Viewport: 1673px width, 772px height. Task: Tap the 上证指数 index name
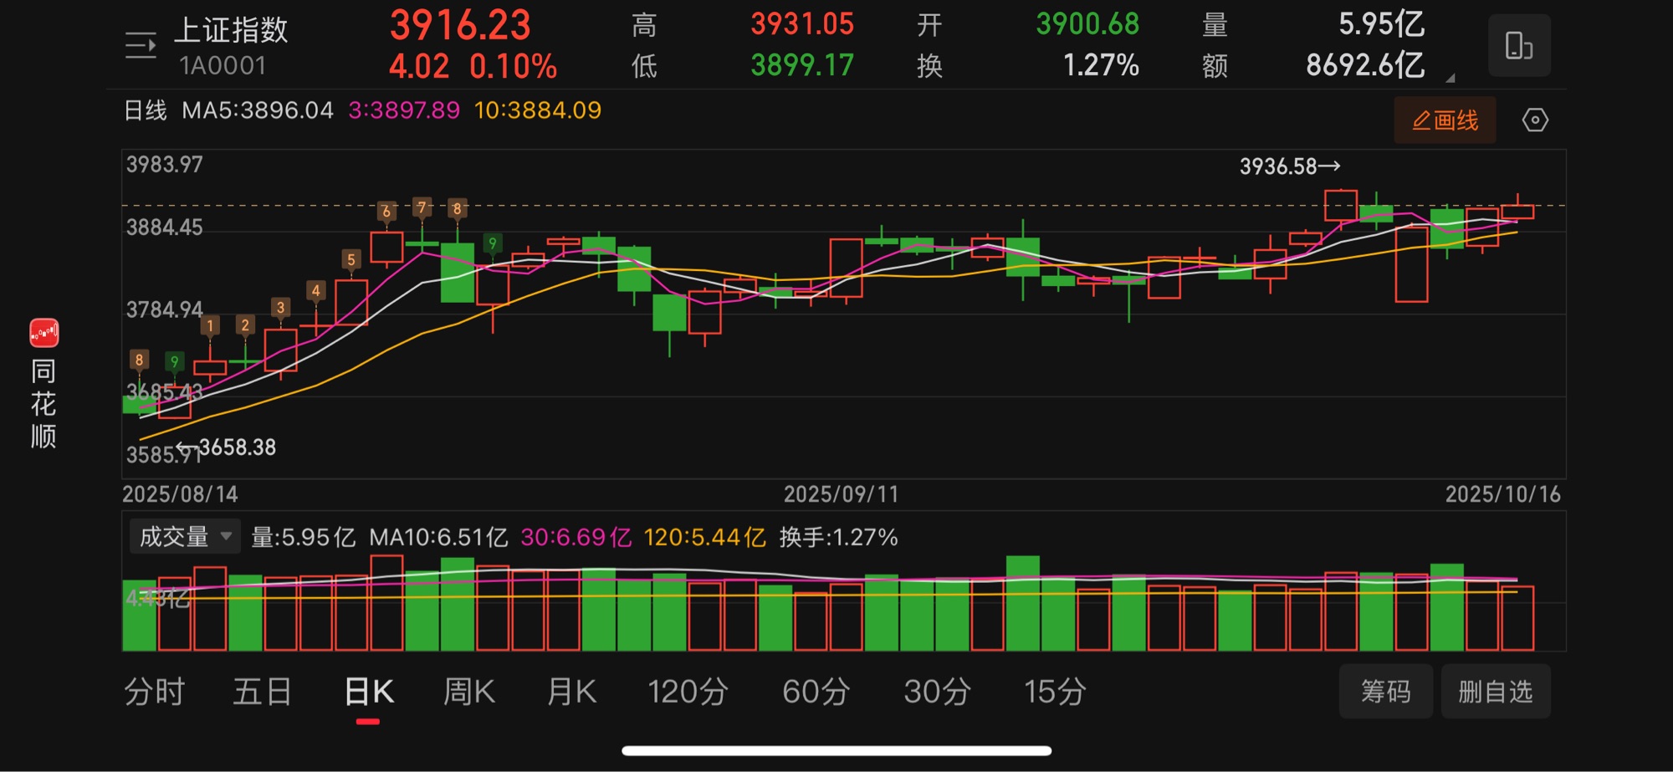coord(231,30)
